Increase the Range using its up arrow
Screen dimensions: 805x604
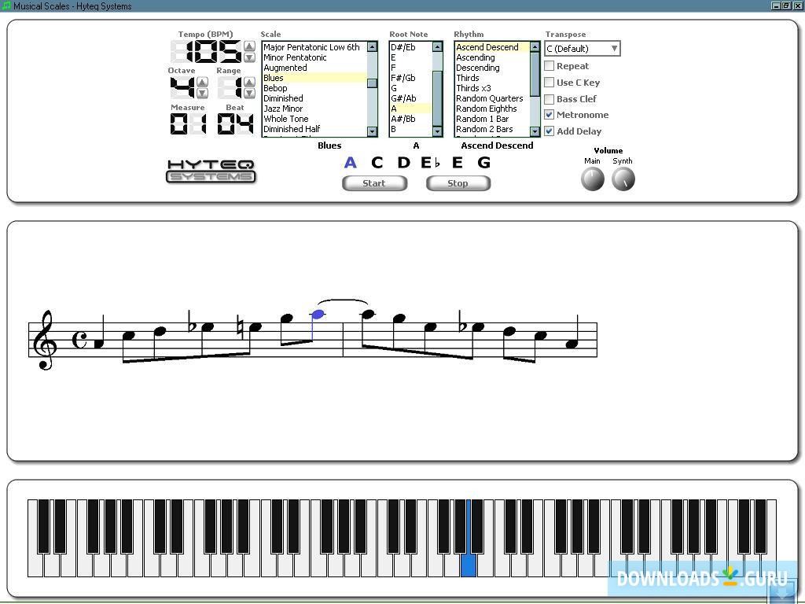(249, 82)
